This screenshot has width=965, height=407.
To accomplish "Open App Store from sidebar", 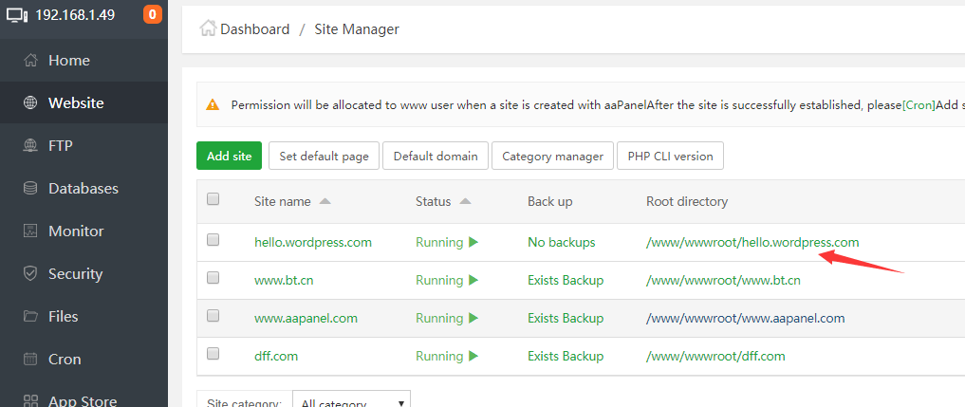I will (83, 400).
